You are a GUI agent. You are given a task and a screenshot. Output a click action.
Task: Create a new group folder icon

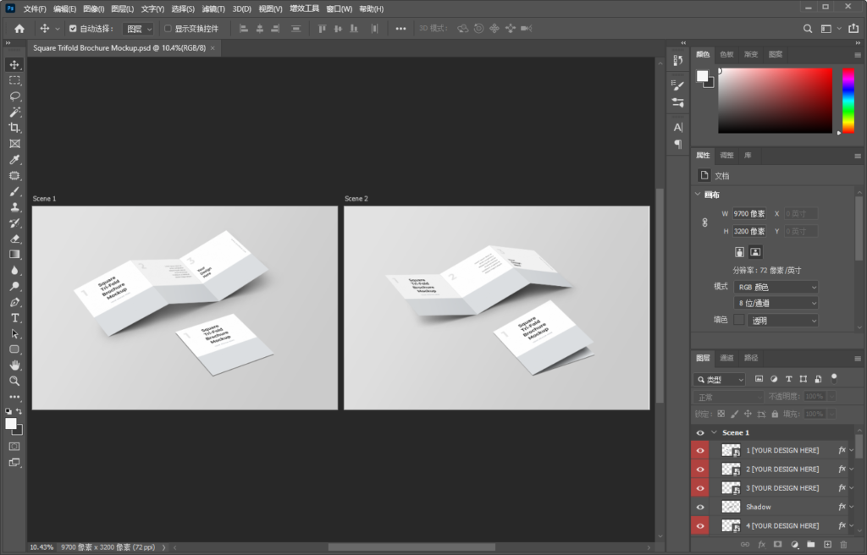(810, 545)
